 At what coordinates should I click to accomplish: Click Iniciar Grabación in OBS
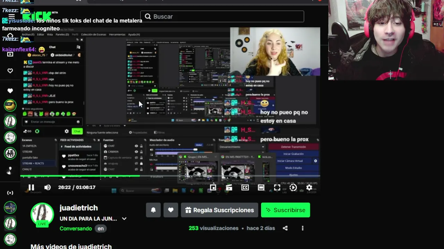(293, 154)
